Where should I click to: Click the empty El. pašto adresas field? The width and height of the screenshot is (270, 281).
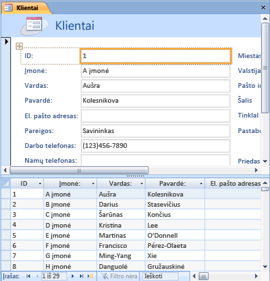tap(155, 116)
